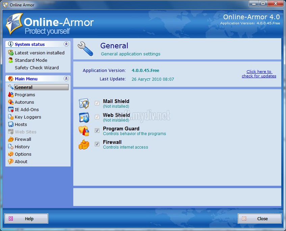Click the Latest version installed shield icon
This screenshot has height=231, width=286.
pos(11,53)
